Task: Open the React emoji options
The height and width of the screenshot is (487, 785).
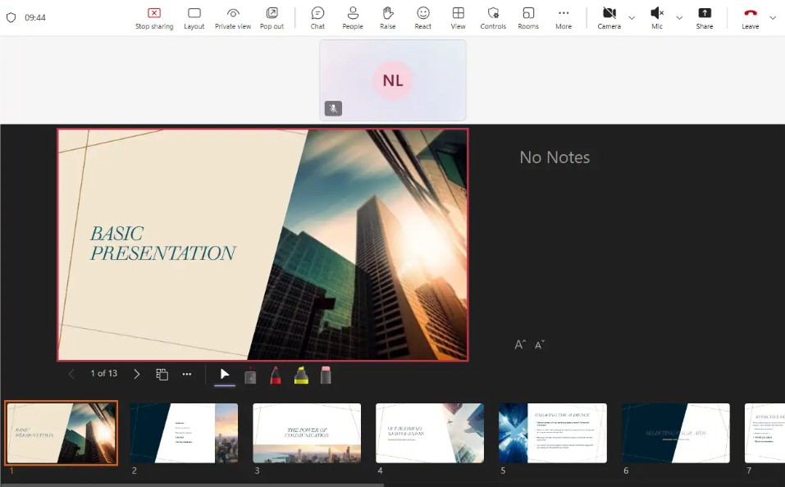Action: [423, 17]
